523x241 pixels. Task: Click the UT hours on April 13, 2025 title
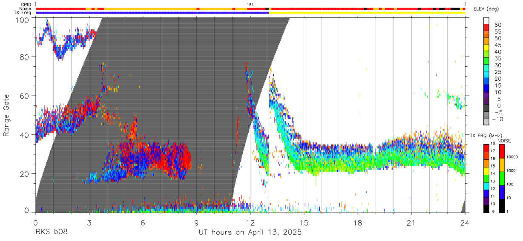pyautogui.click(x=250, y=232)
